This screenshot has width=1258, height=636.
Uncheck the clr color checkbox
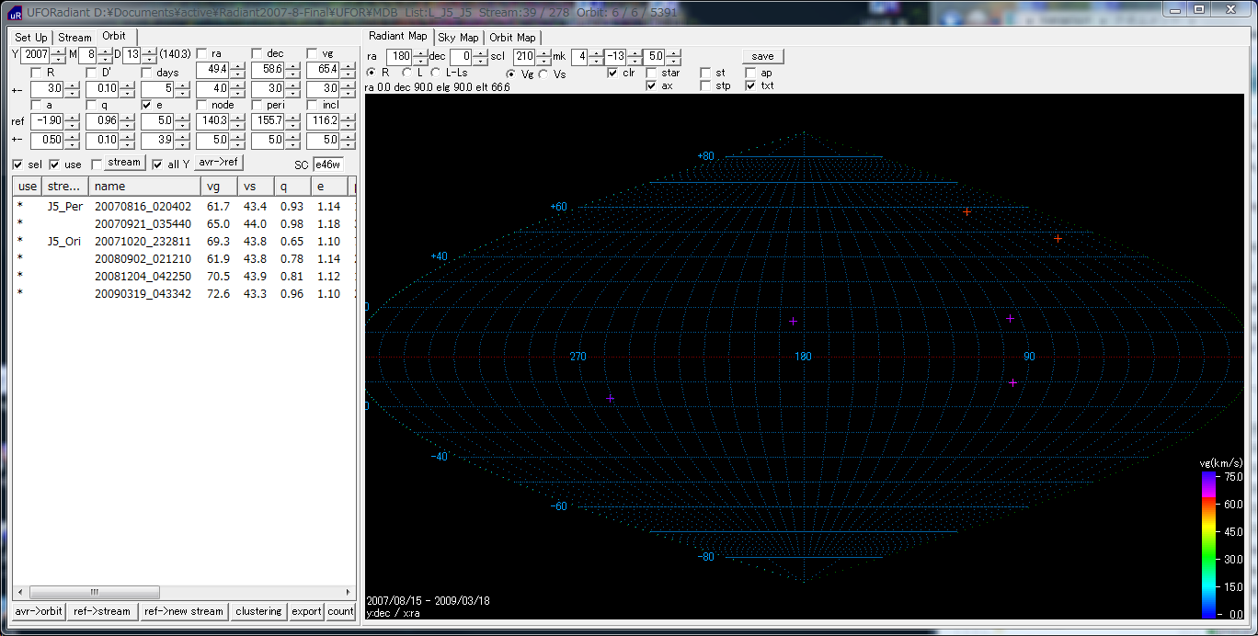point(612,73)
